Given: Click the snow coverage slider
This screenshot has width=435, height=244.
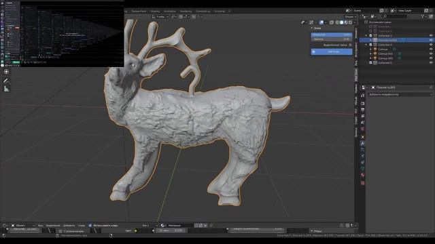Looking at the screenshot, I should click(x=332, y=35).
